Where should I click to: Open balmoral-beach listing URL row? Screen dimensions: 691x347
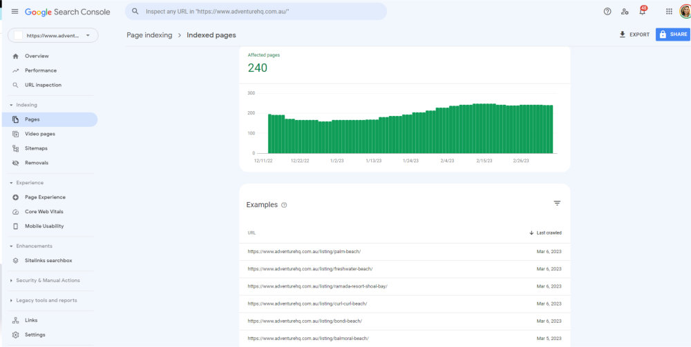click(404, 338)
